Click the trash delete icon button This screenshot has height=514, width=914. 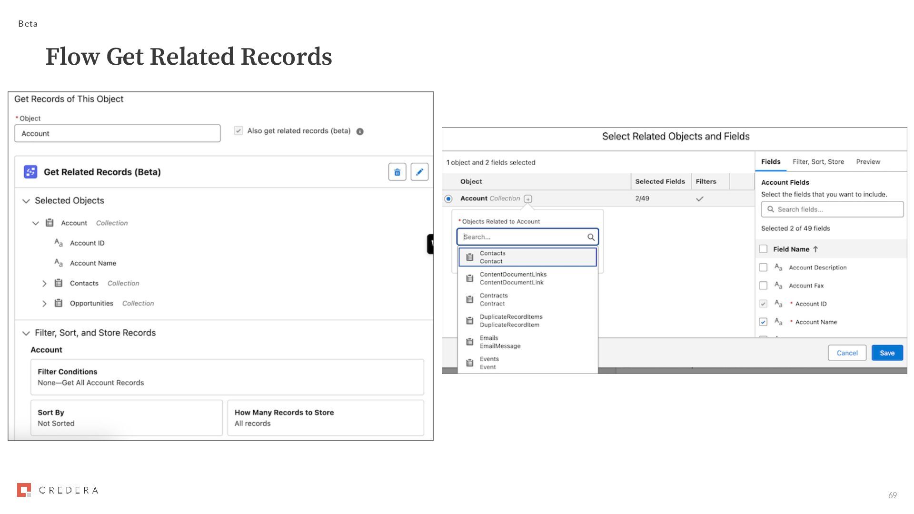397,172
